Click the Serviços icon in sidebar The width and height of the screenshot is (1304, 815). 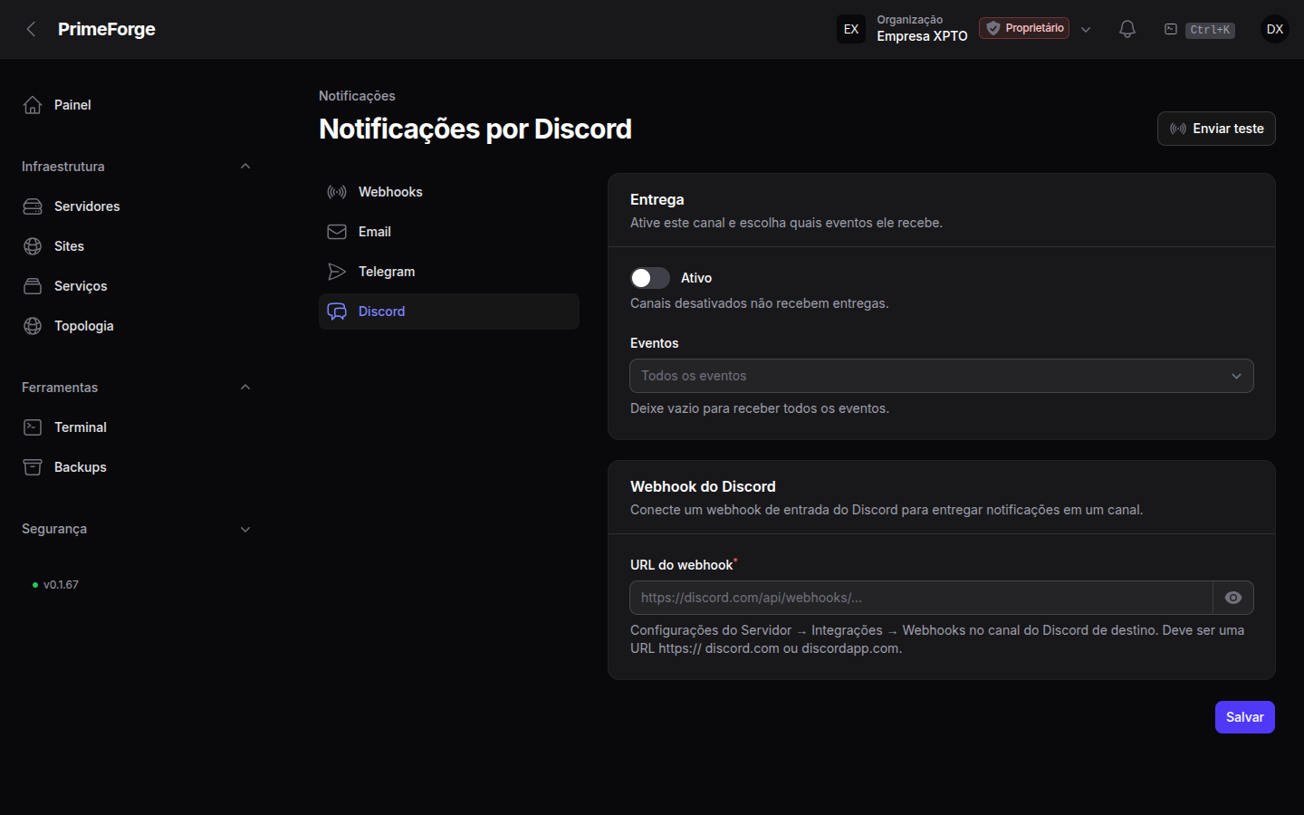33,286
